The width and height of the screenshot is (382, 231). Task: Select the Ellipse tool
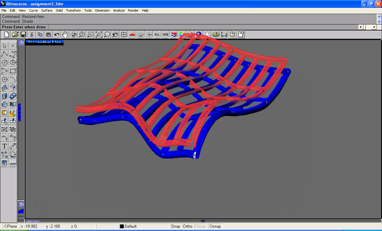(x=13, y=63)
